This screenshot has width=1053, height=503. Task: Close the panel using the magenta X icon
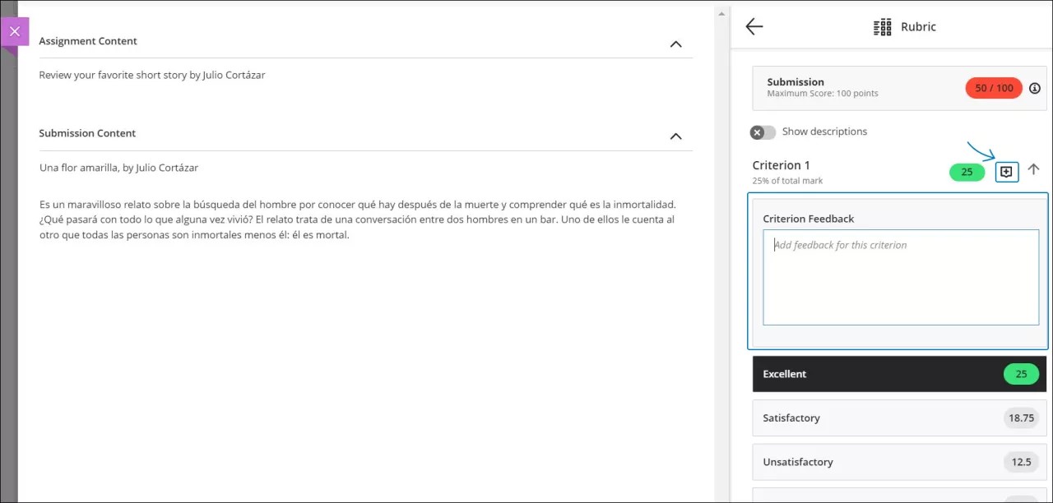coord(15,30)
